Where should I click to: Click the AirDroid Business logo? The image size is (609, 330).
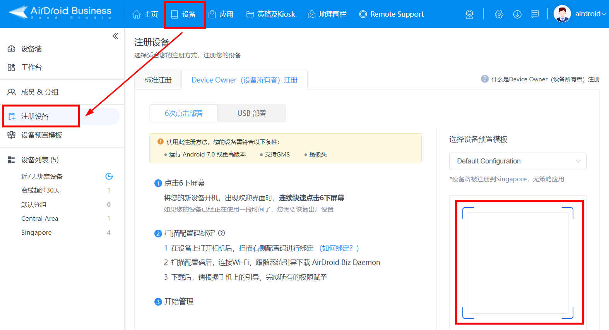tap(60, 12)
